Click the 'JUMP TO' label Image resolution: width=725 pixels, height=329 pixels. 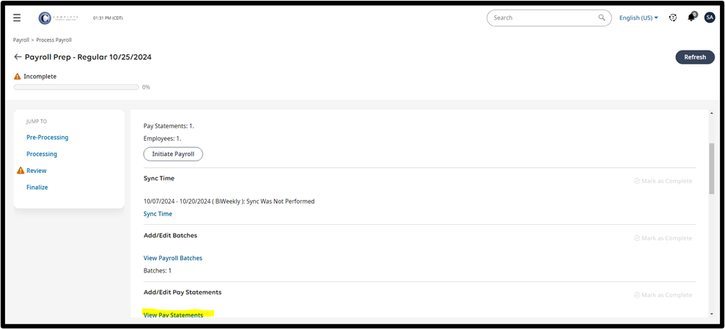pyautogui.click(x=37, y=122)
